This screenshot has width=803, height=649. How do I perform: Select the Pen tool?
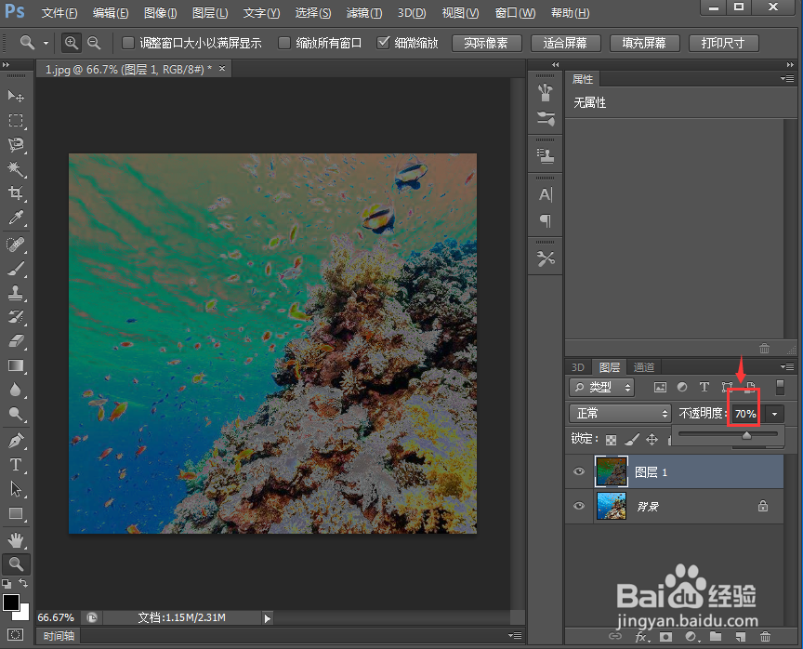16,441
